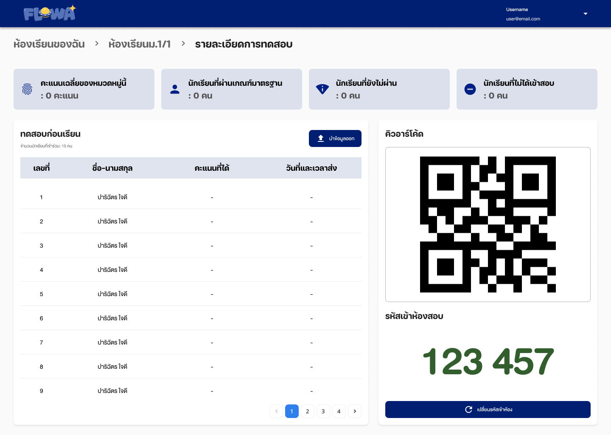
Task: Select student name in row 8
Action: 112,367
